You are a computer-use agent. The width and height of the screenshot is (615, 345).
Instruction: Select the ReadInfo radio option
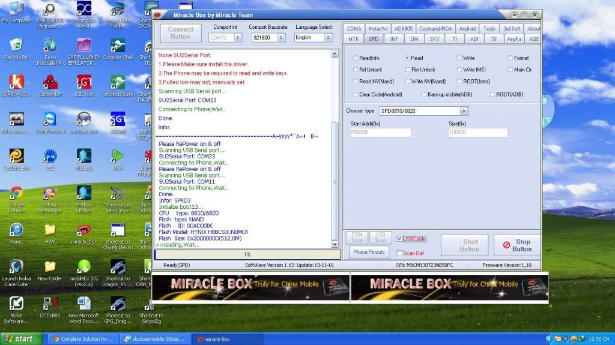[356, 58]
